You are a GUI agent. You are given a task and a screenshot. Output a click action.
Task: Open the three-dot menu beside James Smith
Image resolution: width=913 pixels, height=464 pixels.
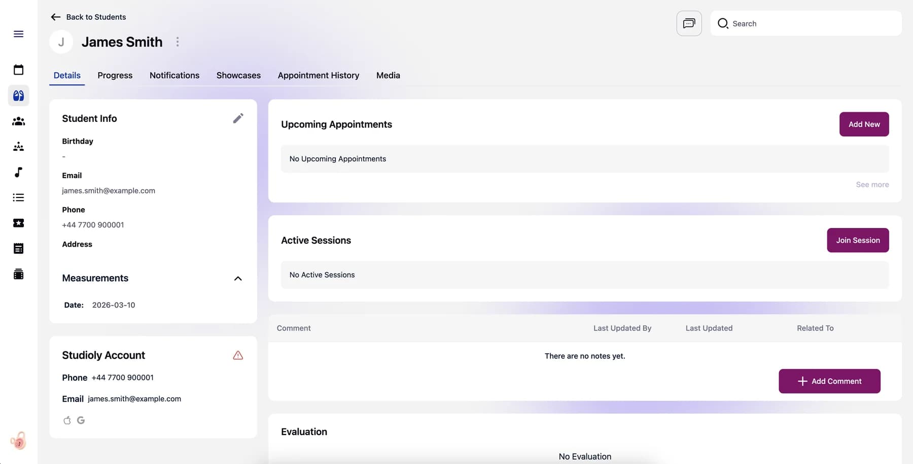[178, 42]
